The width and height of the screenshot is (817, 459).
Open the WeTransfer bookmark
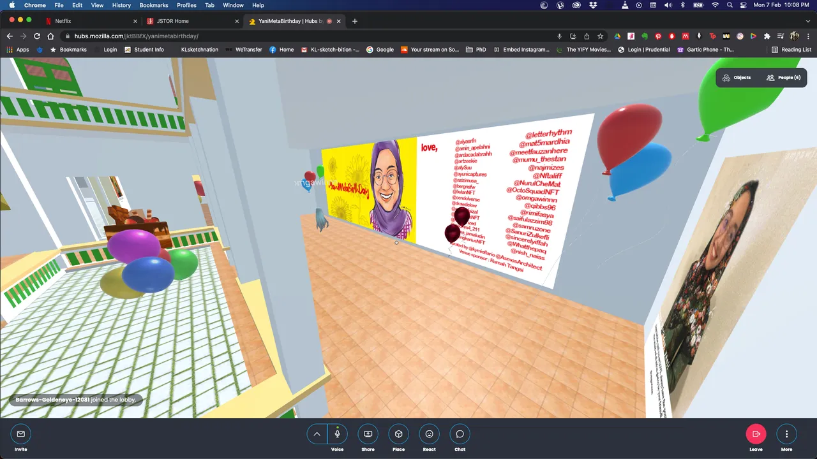pos(243,50)
